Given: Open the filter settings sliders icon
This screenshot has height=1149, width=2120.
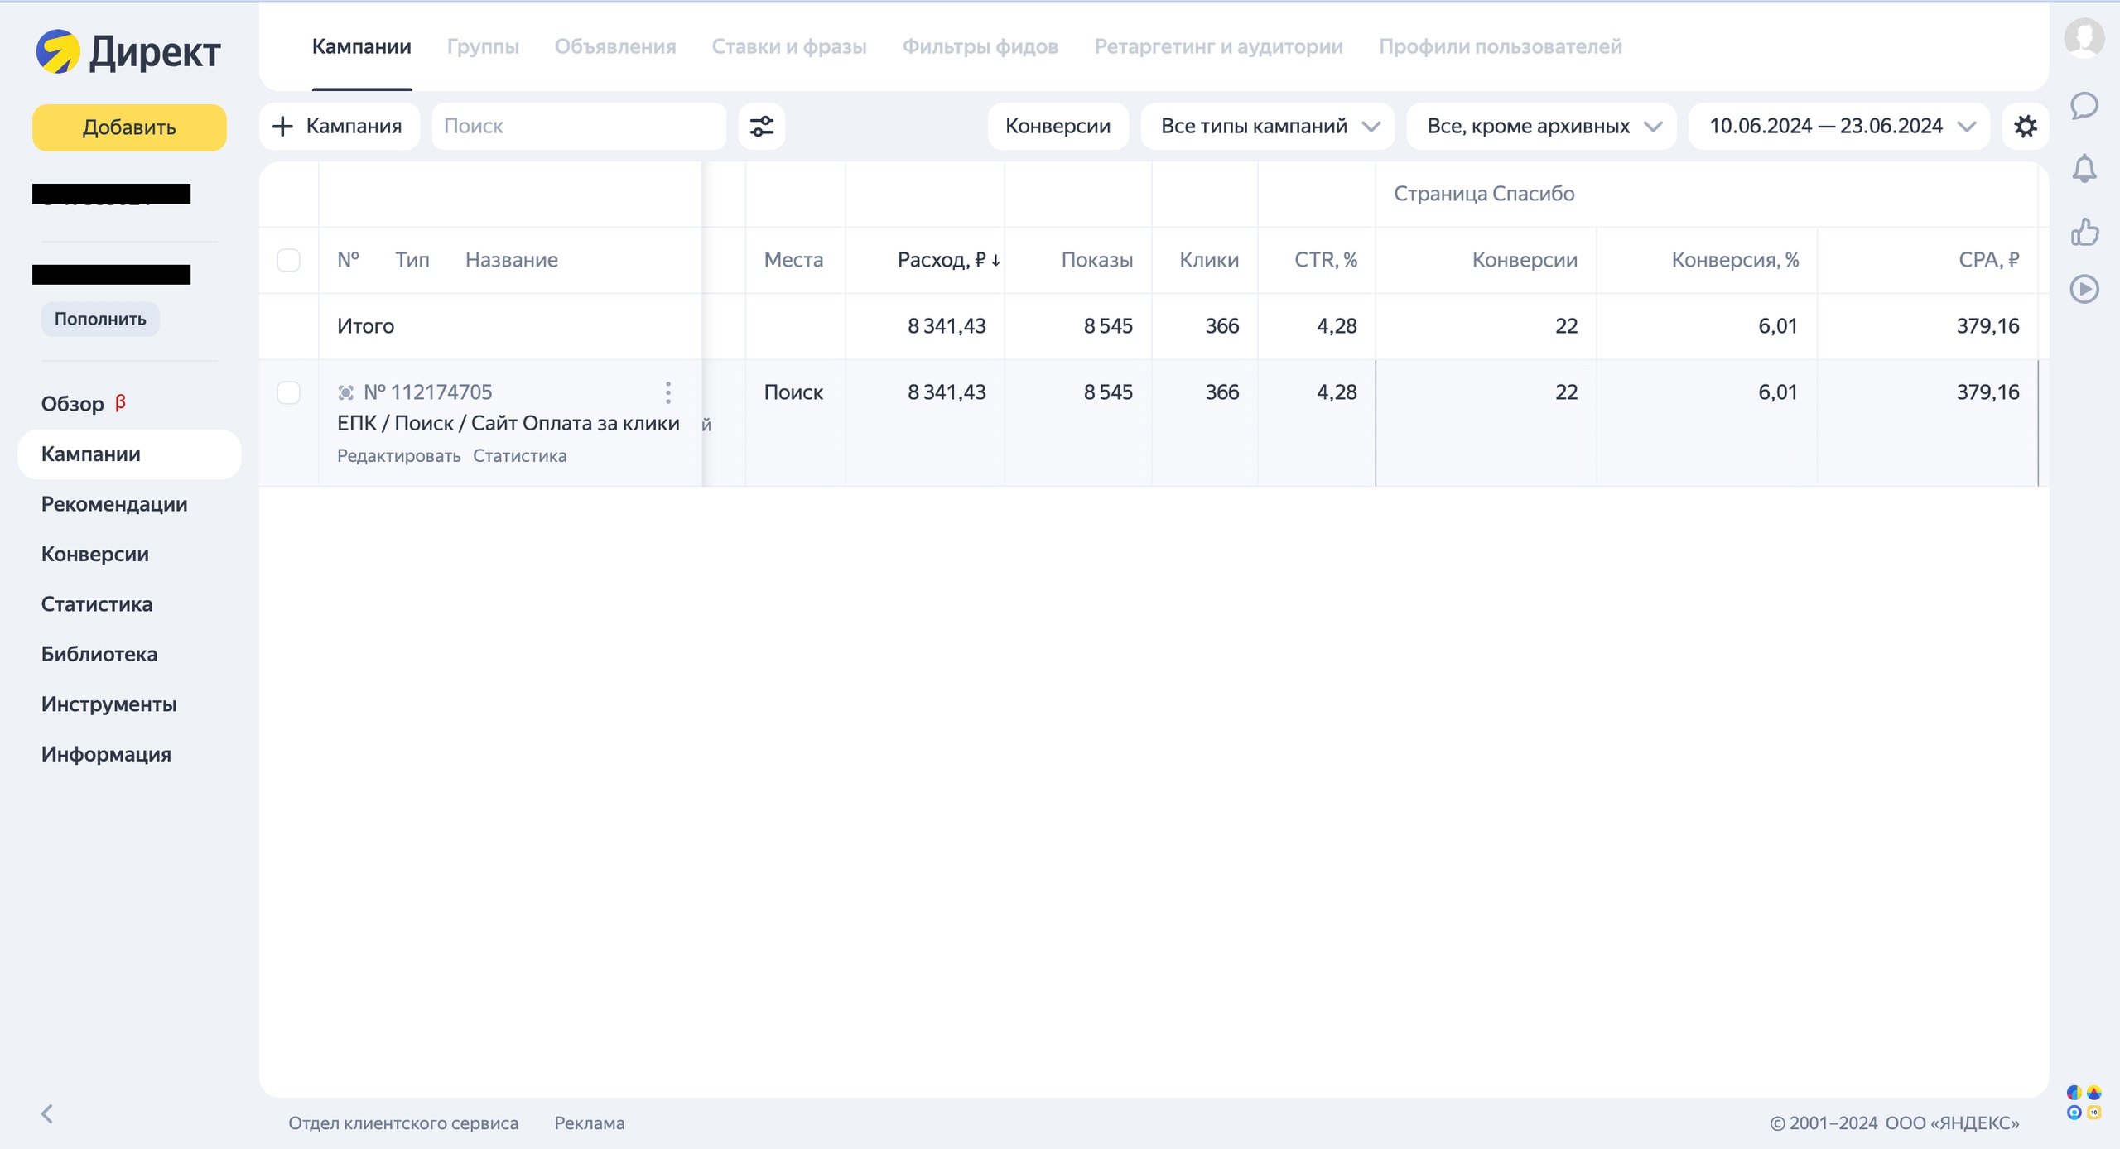Looking at the screenshot, I should (x=761, y=126).
